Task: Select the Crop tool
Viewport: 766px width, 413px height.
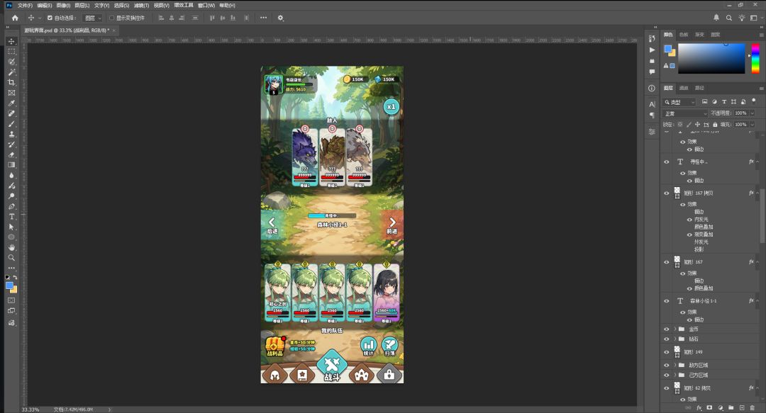Action: click(x=11, y=82)
